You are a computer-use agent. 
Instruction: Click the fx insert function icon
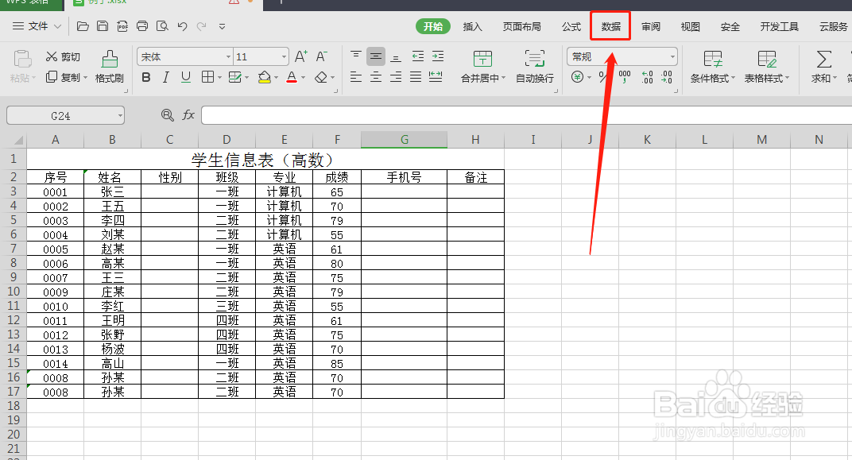(188, 114)
